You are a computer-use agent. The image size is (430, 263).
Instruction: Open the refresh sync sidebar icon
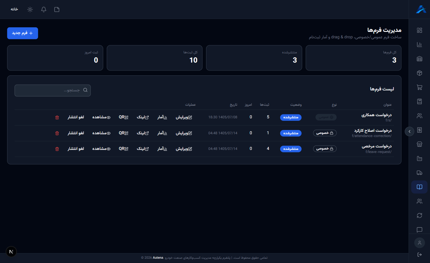click(419, 215)
